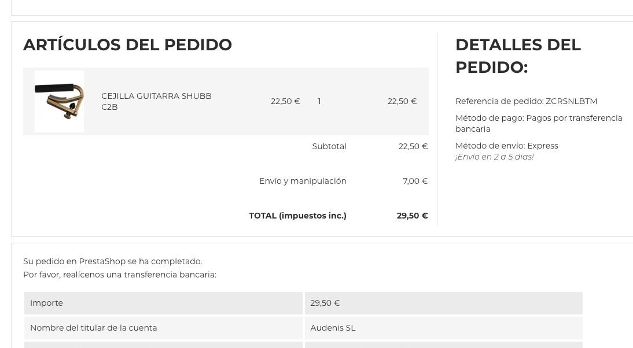Screen dimensions: 633x348
Task: Click the italic Envío en 2 a 5 días note
Action: tap(495, 157)
